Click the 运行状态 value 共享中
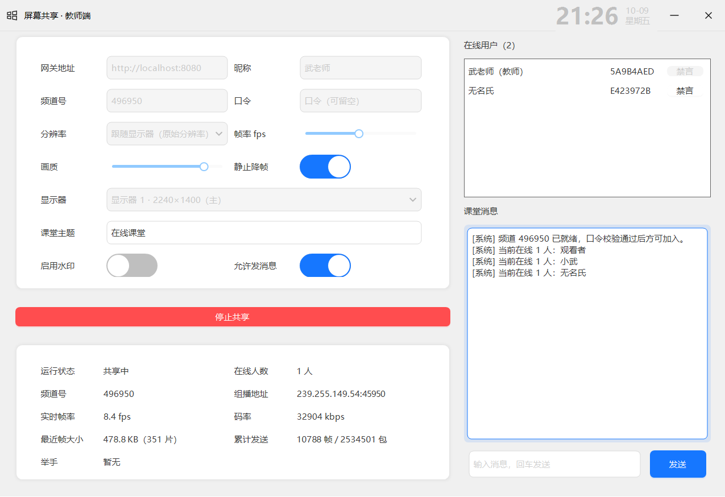Image resolution: width=725 pixels, height=497 pixels. tap(116, 371)
